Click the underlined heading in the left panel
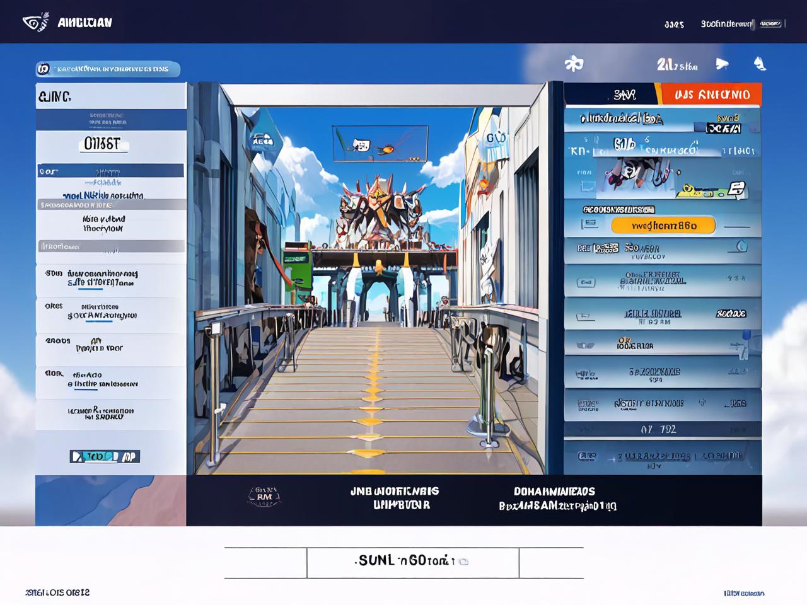 [x=102, y=144]
